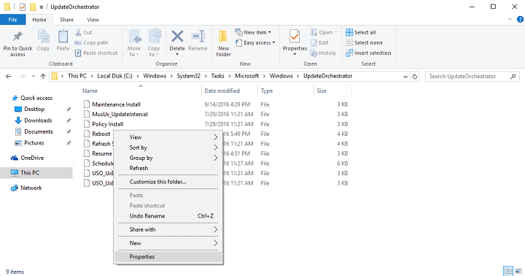Open Recent locations dropdown arrow

[33, 76]
